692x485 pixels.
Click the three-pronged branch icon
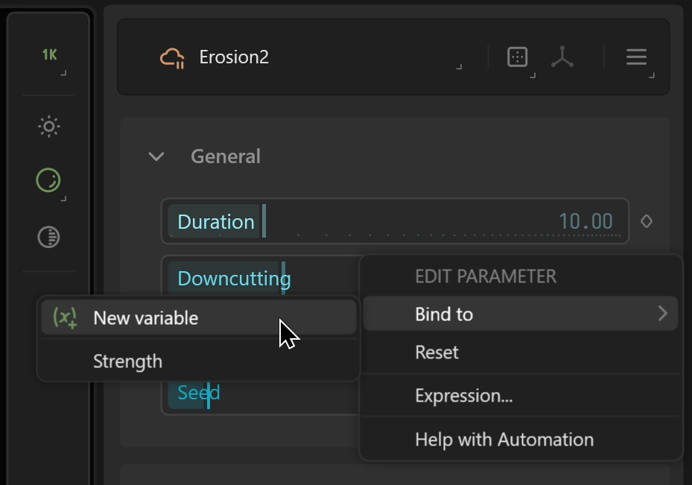(562, 57)
